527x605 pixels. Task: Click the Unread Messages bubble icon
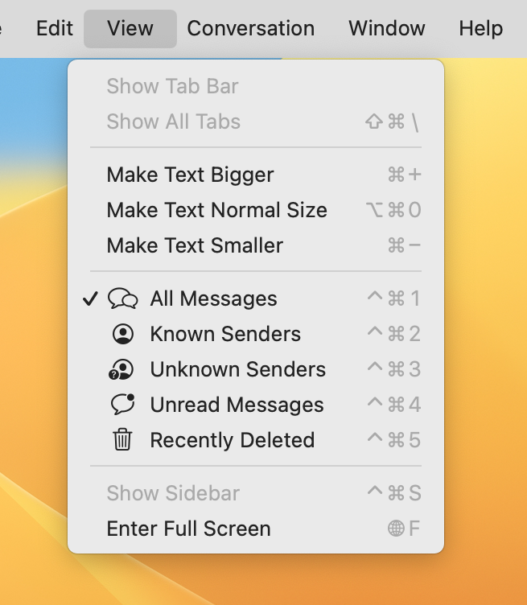coord(122,405)
